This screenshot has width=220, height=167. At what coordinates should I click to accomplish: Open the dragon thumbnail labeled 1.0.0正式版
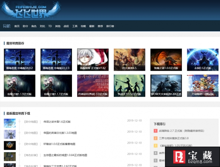[166, 60]
